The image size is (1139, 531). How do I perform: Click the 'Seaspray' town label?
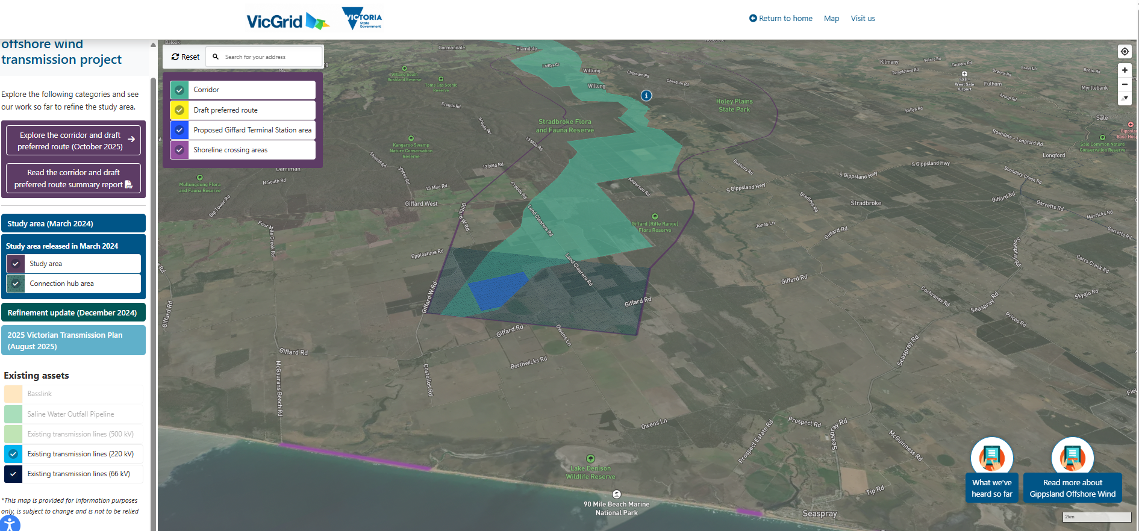[x=820, y=514]
